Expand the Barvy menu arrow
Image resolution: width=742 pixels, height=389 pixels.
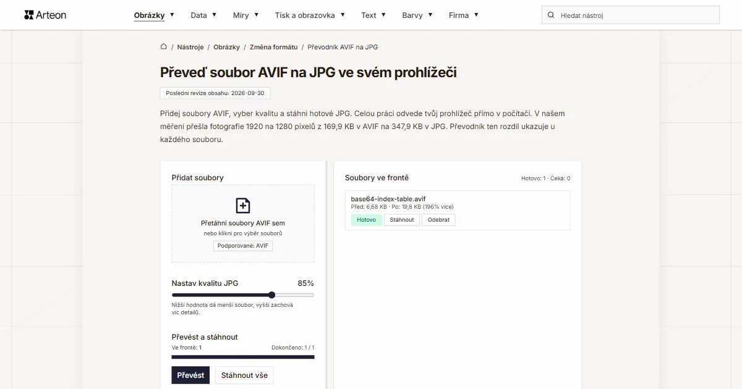click(x=430, y=15)
